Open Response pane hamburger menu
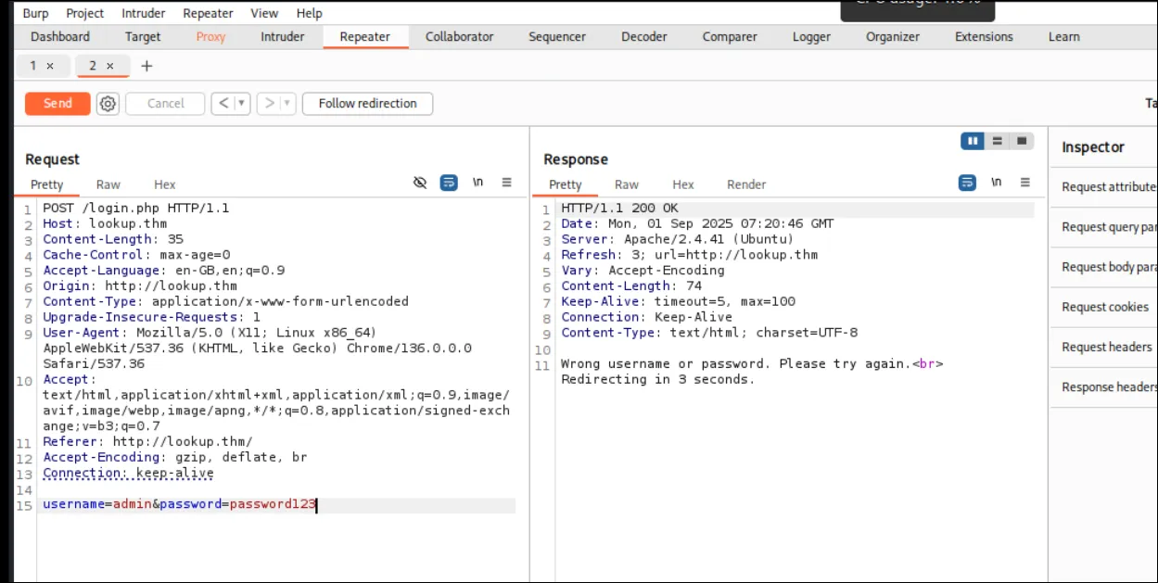This screenshot has width=1158, height=583. 1025,183
